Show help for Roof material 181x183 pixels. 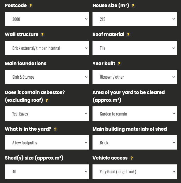128,35
